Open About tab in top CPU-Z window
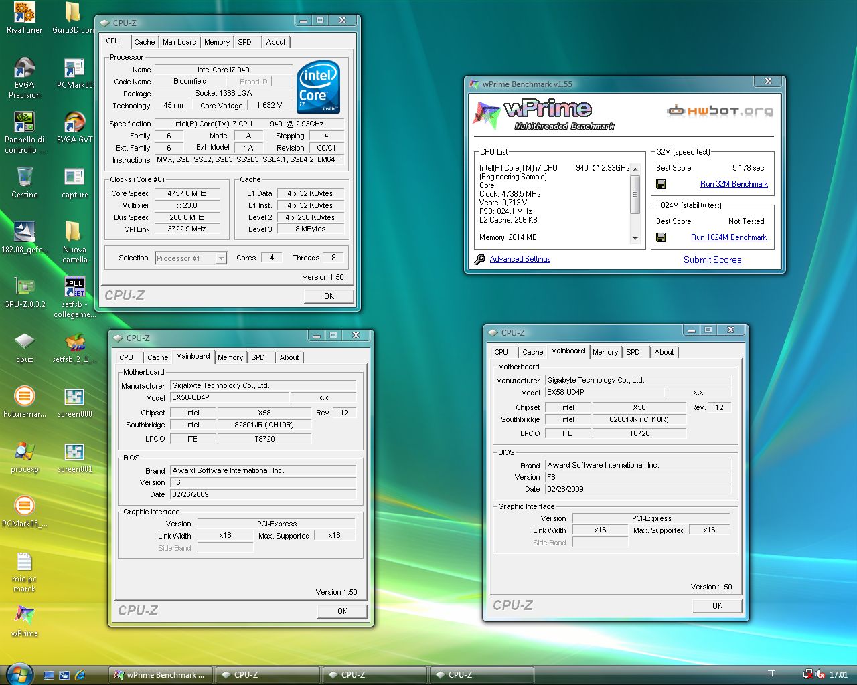 coord(276,42)
